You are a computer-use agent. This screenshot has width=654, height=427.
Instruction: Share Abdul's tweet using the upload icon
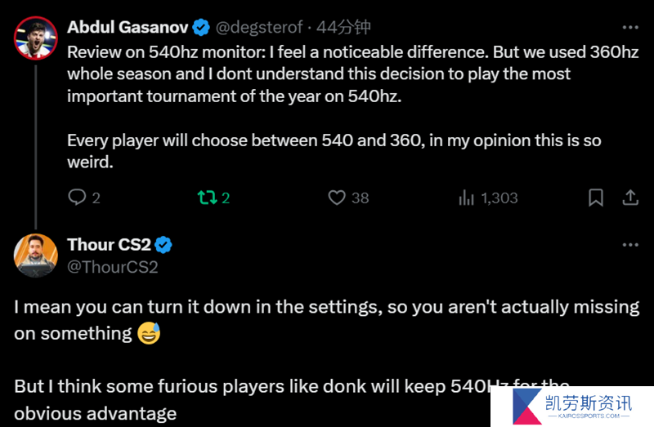pos(630,198)
